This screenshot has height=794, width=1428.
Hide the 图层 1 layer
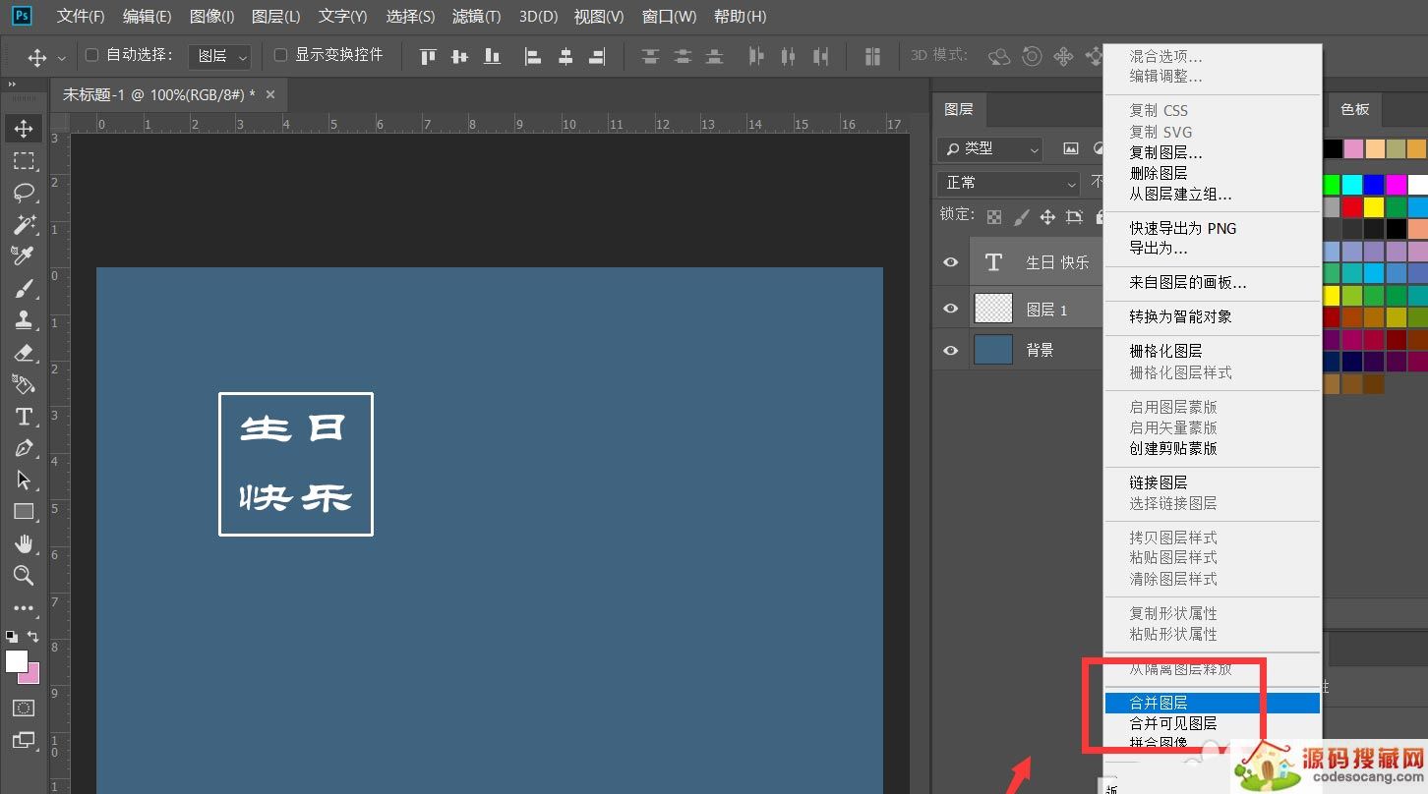[950, 309]
